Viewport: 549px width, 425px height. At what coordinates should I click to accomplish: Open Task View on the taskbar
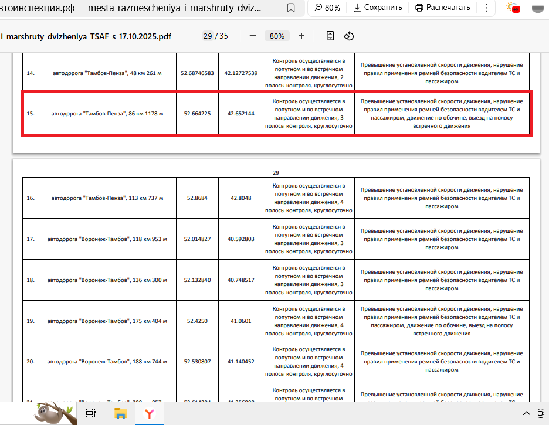tap(91, 413)
